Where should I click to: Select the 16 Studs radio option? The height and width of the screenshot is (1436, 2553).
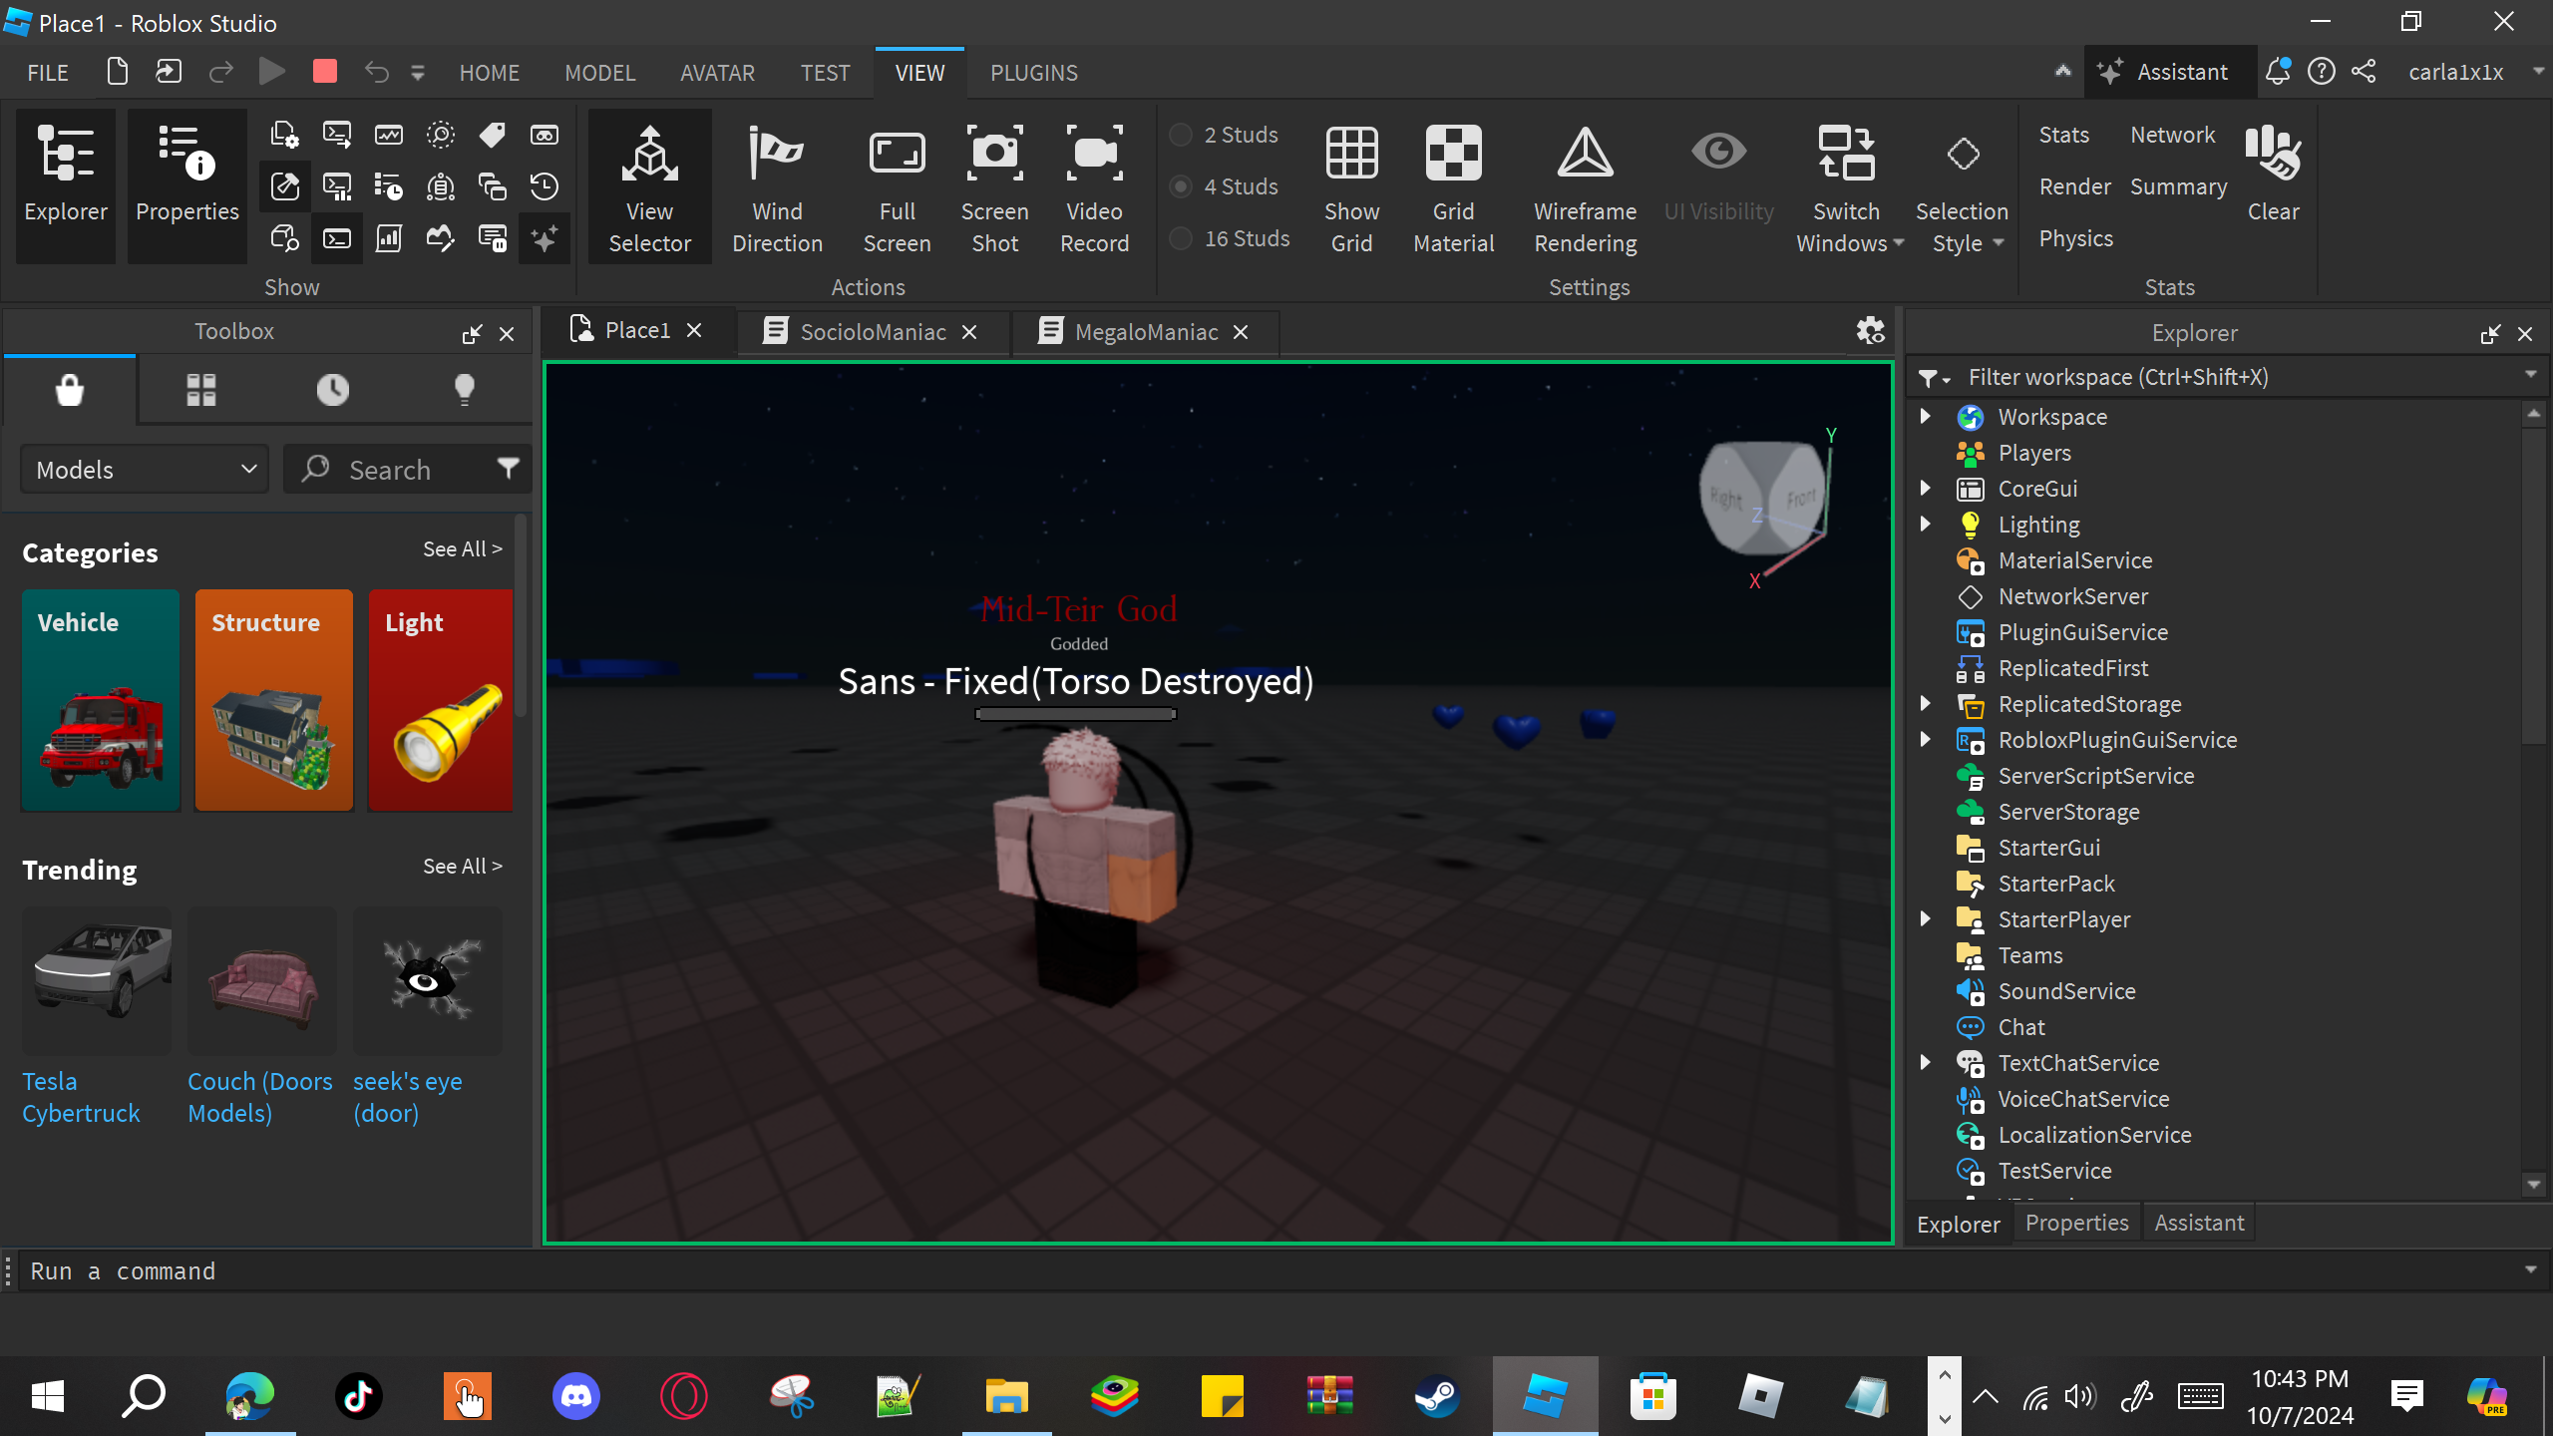tap(1181, 238)
